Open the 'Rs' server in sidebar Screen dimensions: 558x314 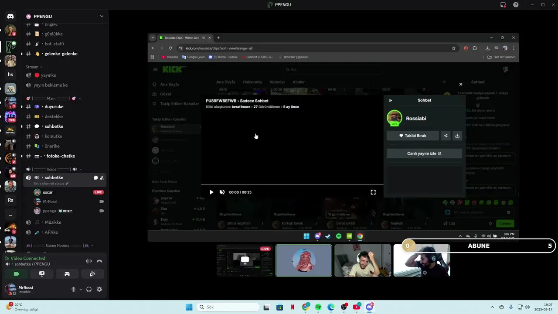(x=10, y=200)
